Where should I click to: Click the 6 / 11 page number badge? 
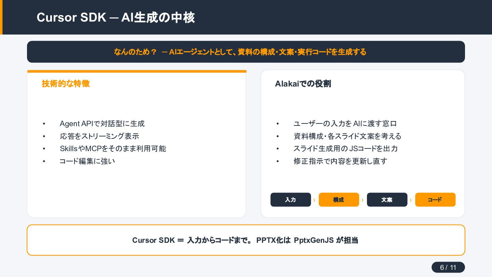[x=448, y=267]
